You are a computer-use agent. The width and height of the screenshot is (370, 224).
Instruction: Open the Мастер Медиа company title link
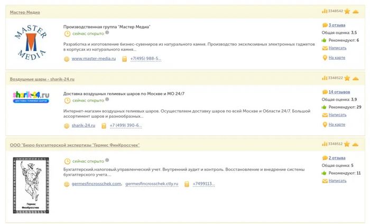pos(25,12)
